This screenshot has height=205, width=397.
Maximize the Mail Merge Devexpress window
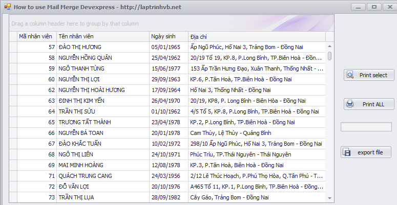tap(374, 7)
